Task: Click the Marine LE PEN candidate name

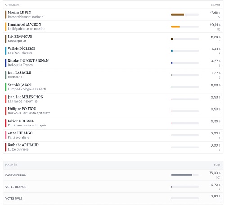Action: (19, 13)
